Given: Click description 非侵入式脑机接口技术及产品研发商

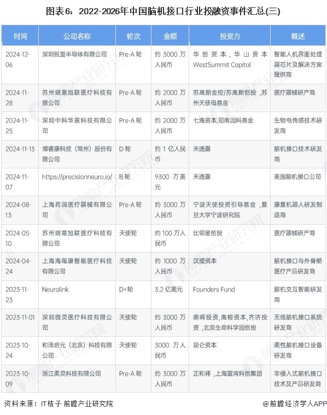Looking at the screenshot, I should point(298,379).
